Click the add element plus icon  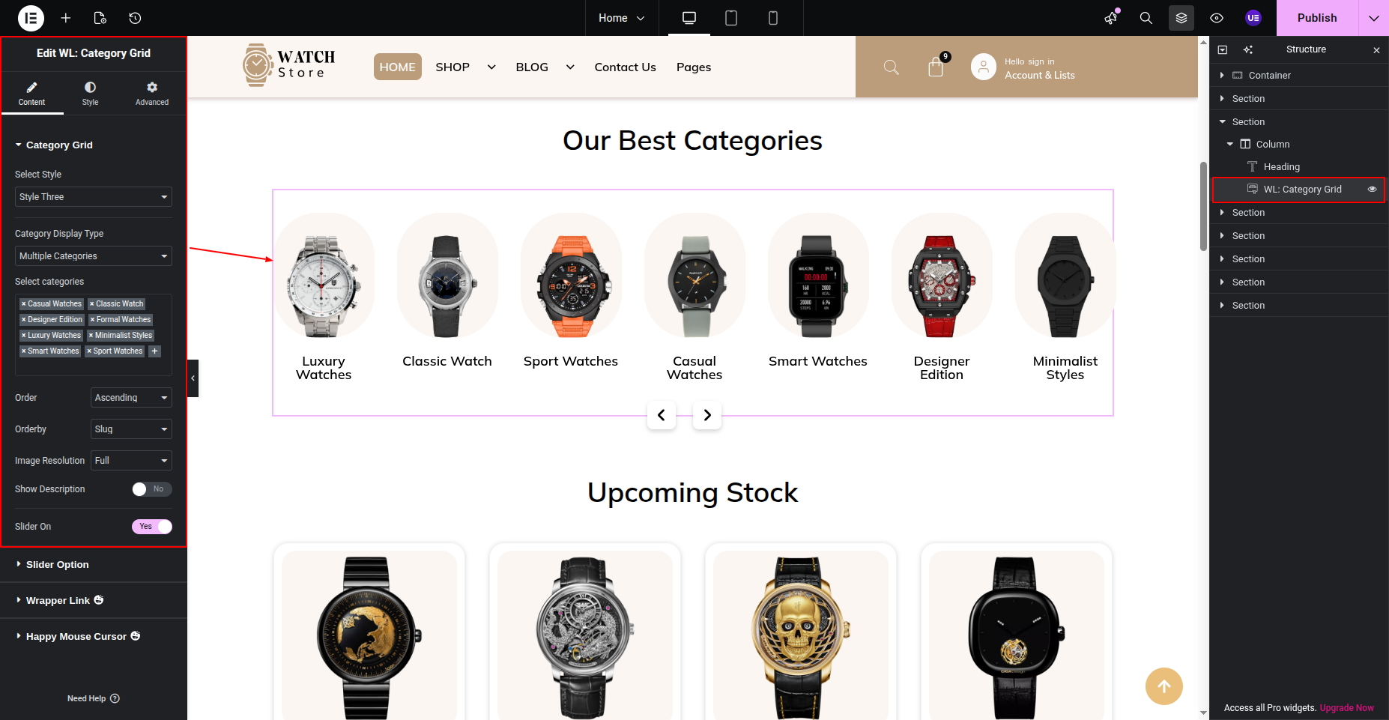click(66, 18)
